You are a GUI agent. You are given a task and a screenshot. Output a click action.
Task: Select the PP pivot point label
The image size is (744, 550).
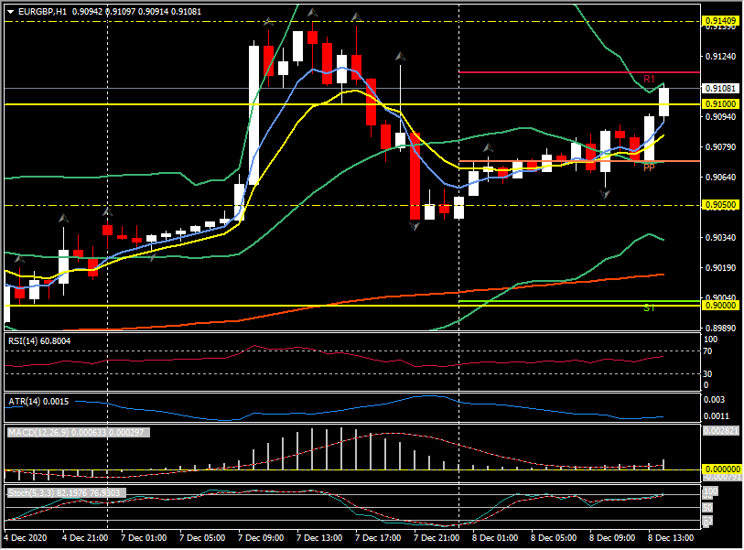pos(648,167)
